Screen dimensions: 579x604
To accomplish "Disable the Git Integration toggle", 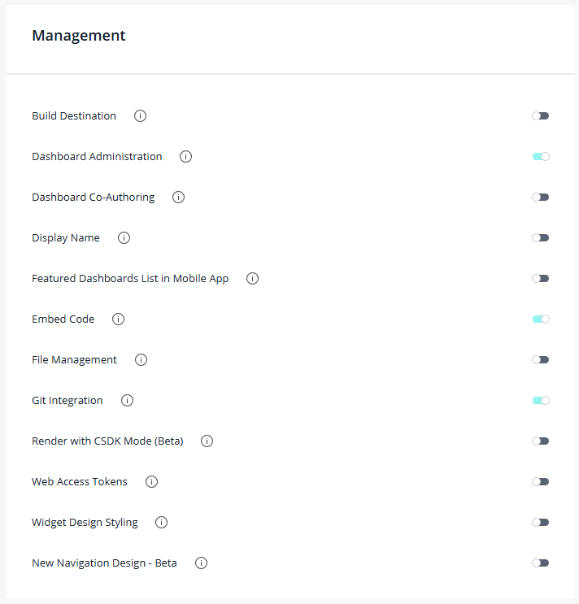I will [541, 401].
